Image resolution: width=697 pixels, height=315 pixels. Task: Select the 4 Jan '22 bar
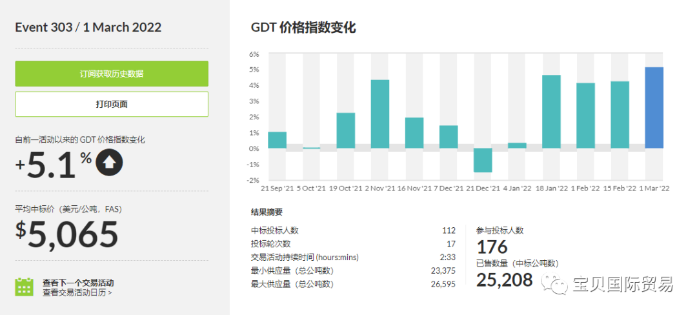(517, 146)
